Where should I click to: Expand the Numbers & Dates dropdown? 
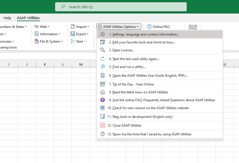coord(26,27)
